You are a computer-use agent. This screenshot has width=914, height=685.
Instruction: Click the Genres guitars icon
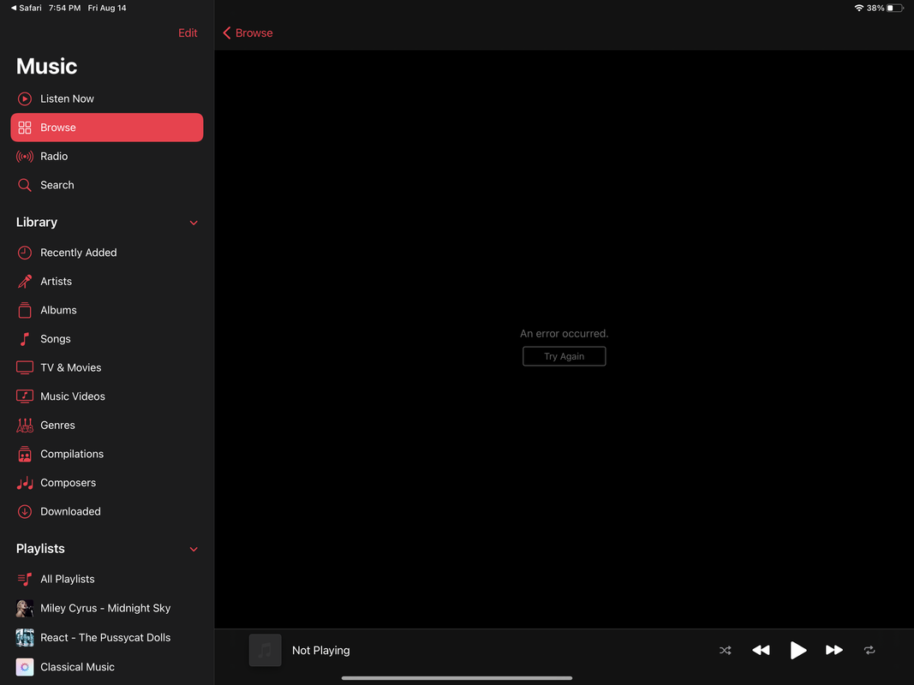25,426
